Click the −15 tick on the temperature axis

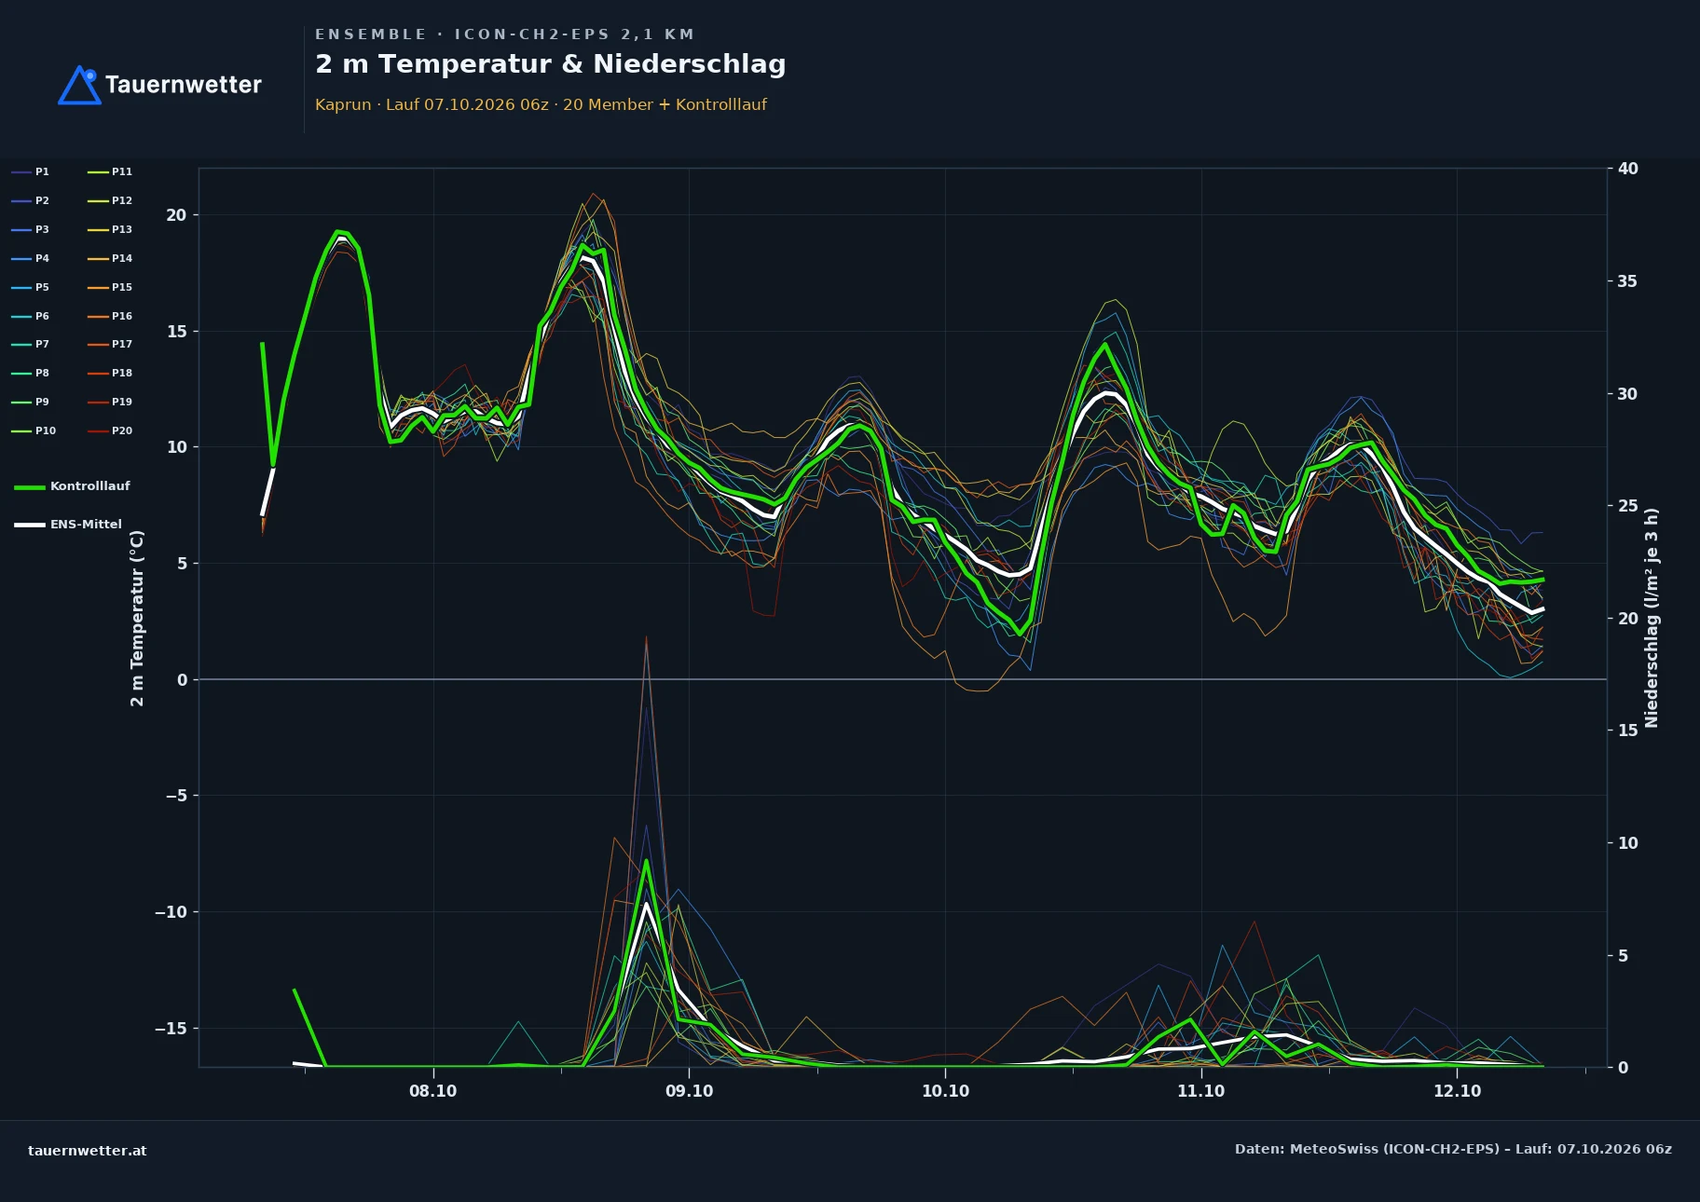tap(171, 1029)
